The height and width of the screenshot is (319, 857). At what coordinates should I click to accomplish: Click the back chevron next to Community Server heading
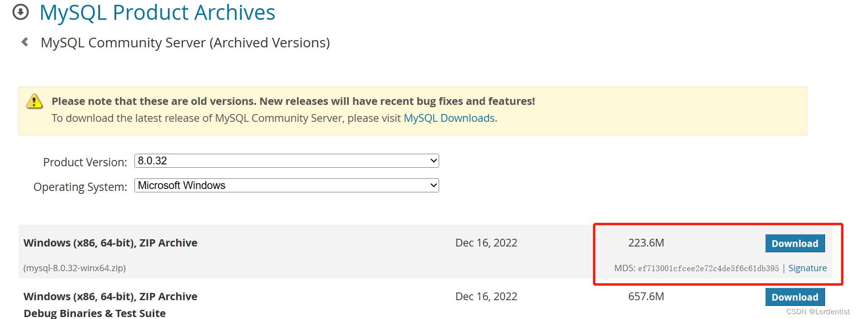pyautogui.click(x=25, y=42)
